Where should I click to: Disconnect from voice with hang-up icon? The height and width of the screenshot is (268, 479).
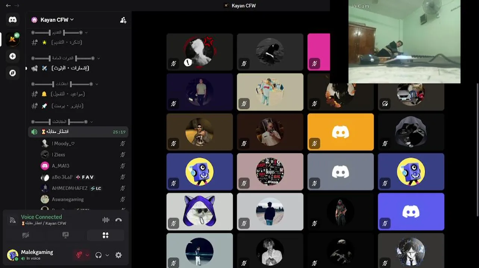(119, 220)
